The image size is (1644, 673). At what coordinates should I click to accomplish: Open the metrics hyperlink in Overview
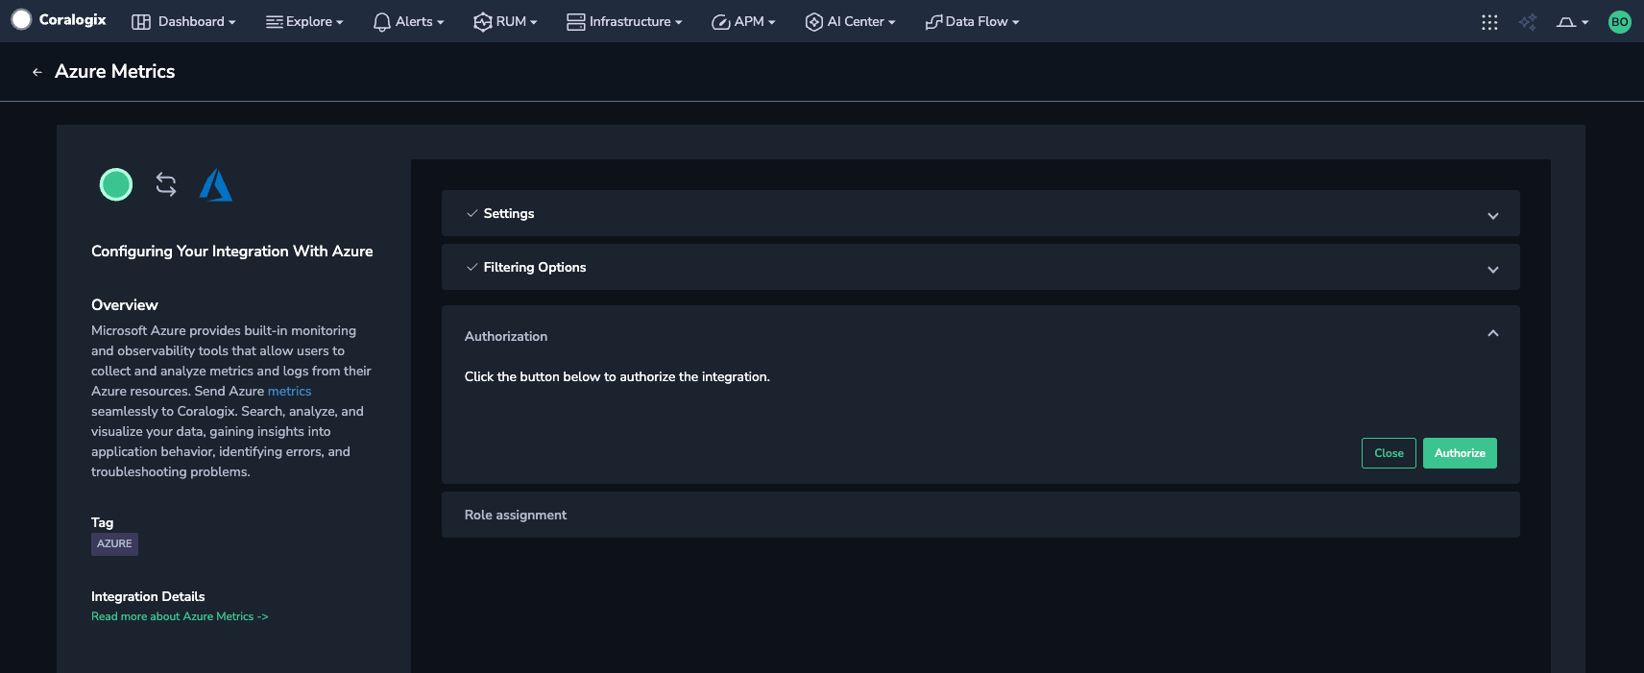coord(289,391)
